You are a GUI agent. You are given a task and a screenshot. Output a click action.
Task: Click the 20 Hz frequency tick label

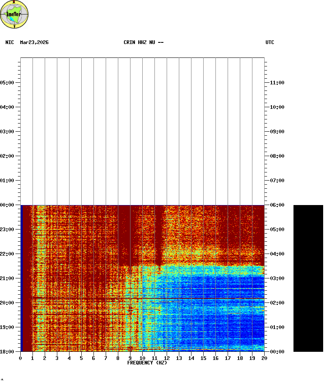click(264, 358)
